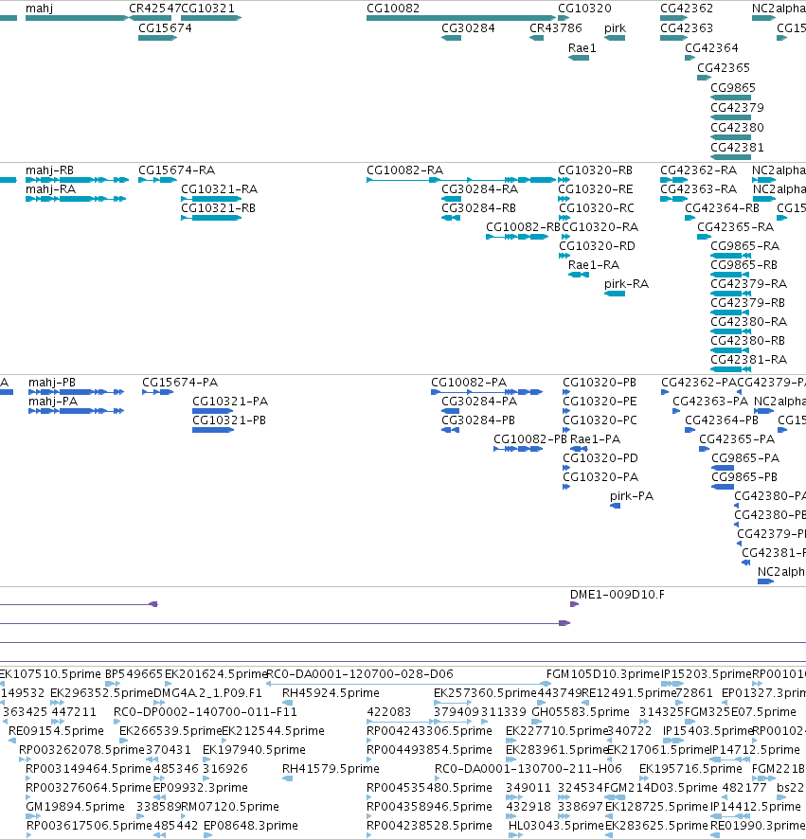Image resolution: width=806 pixels, height=840 pixels.
Task: Select the 'CG30284-RB' transcript label
Action: (478, 207)
